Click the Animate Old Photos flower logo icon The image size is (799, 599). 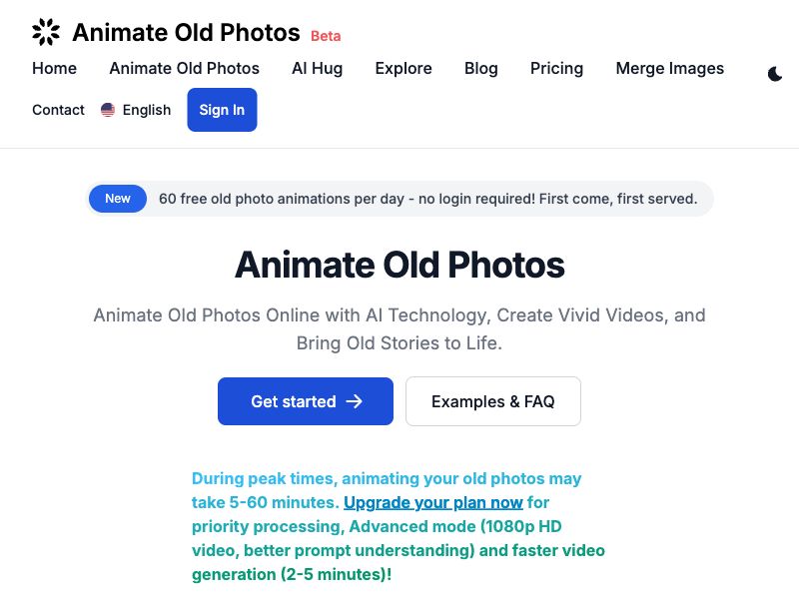(x=46, y=32)
